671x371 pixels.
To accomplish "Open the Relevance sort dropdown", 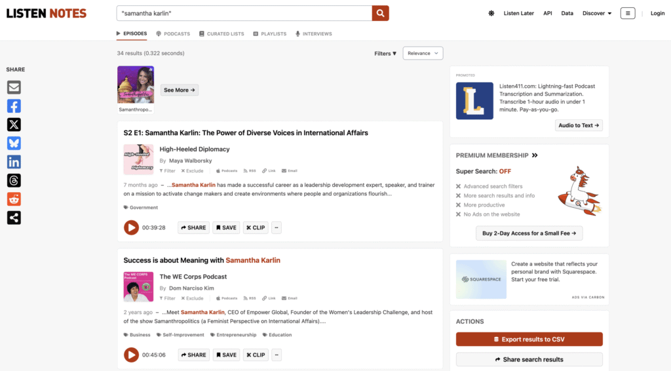I will 424,54.
